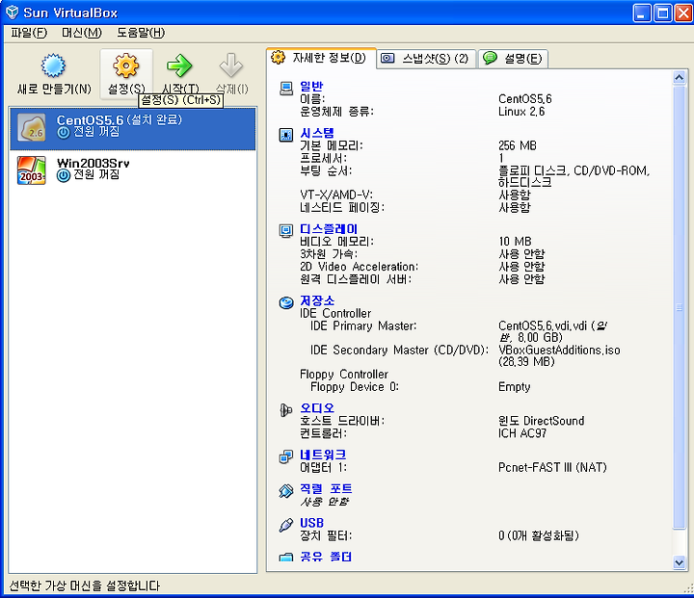Click the 'VT-X/AMD-V:' label

click(x=336, y=195)
